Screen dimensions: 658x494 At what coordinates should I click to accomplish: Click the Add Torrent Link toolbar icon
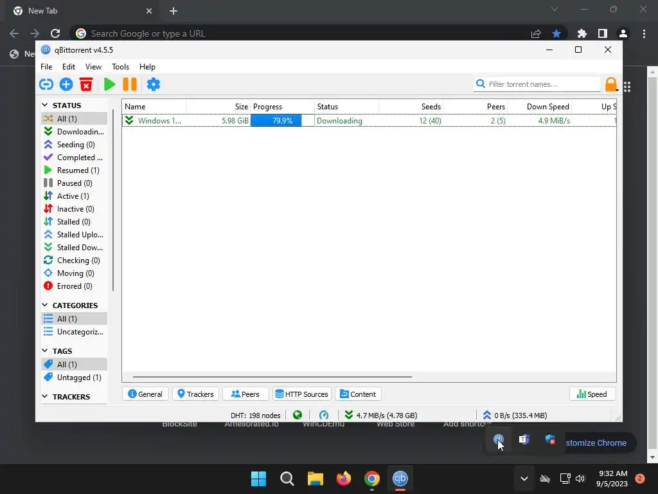(x=46, y=84)
